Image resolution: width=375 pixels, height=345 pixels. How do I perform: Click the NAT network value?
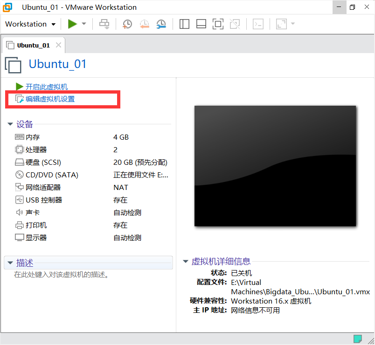coord(121,188)
